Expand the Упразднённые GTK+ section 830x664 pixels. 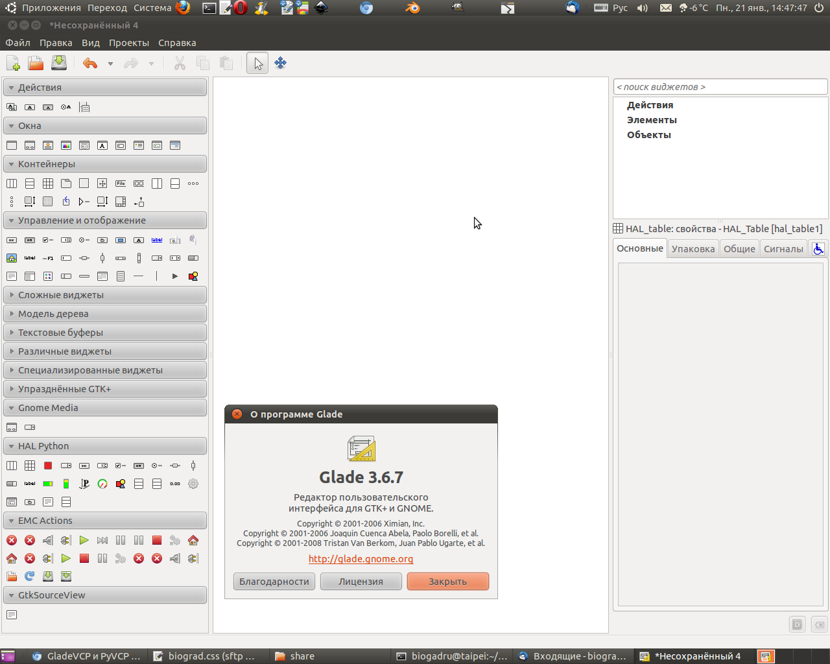[x=105, y=389]
